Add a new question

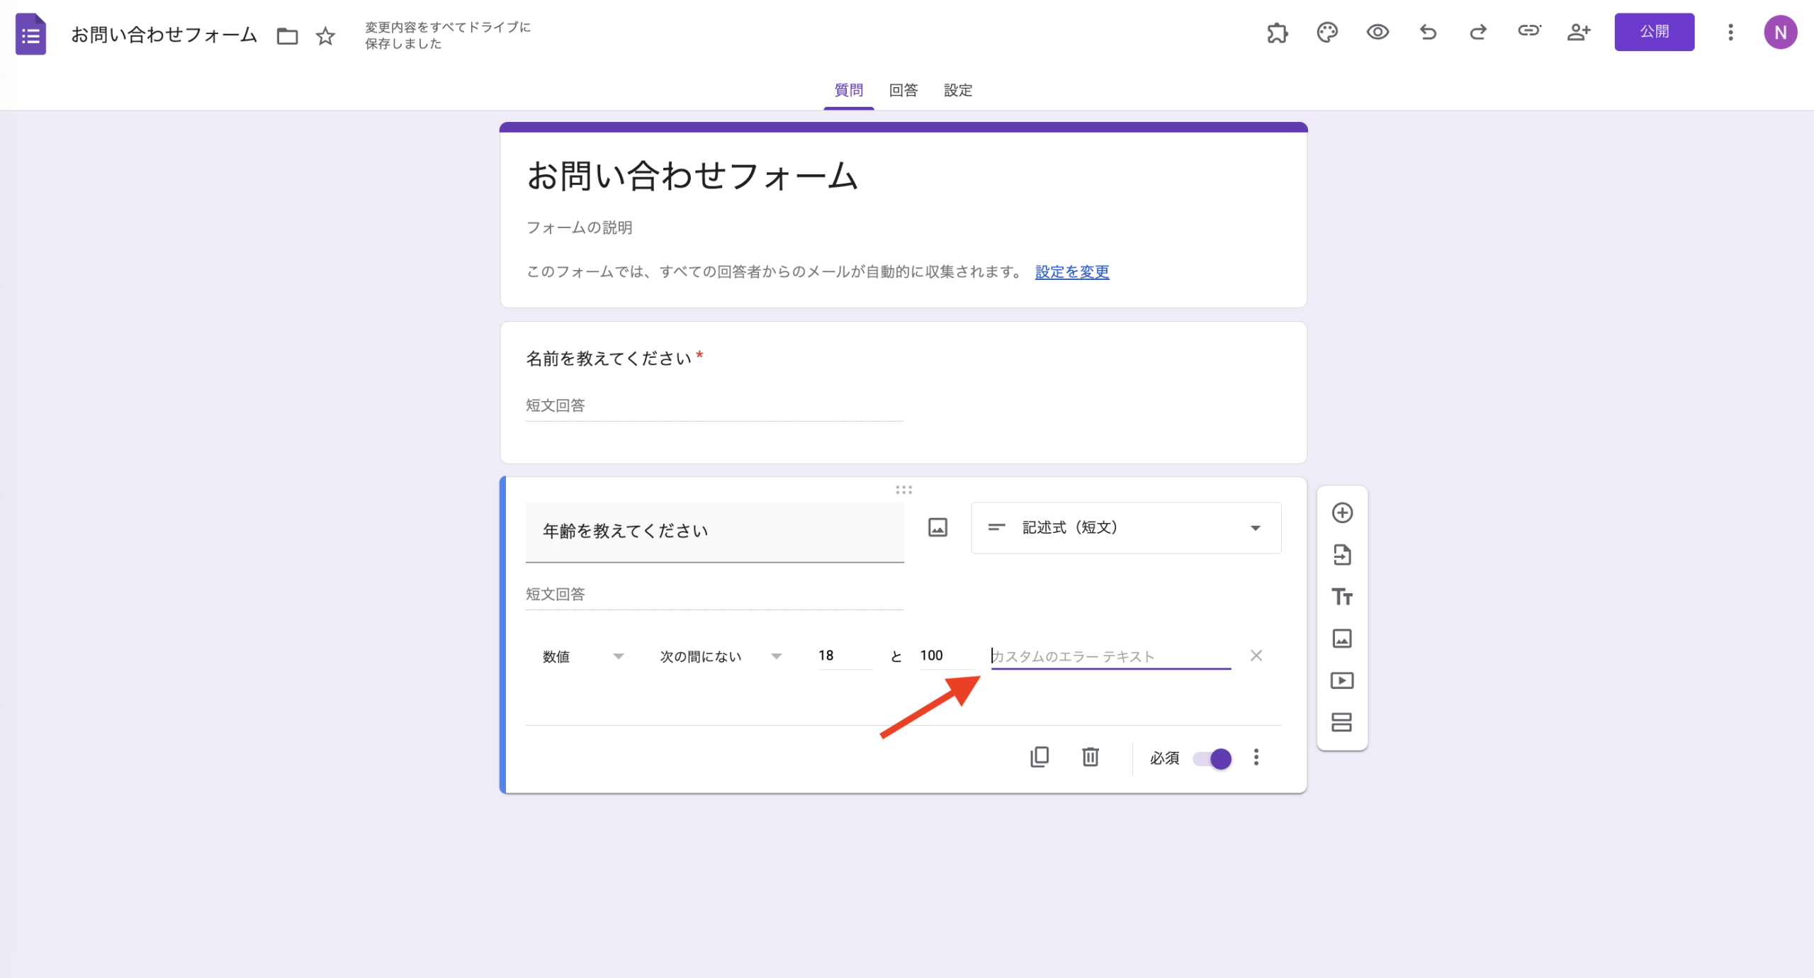1341,512
